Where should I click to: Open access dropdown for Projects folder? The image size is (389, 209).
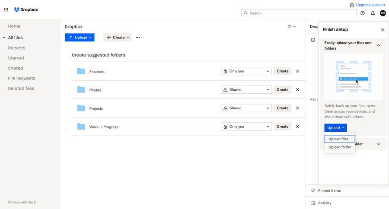tap(246, 108)
